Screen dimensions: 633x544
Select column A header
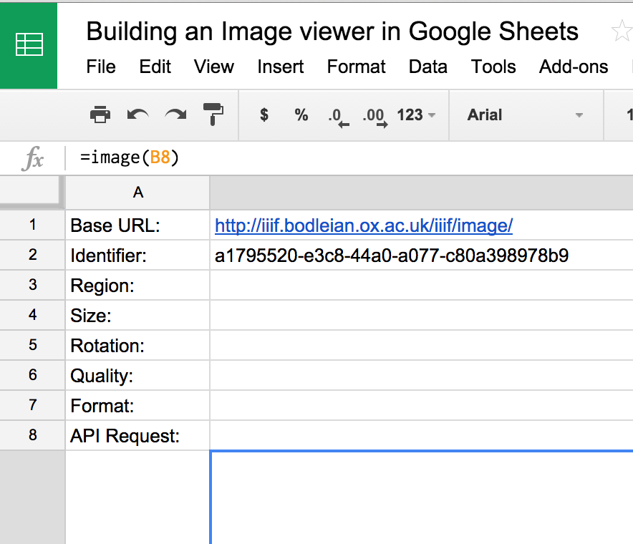coord(137,192)
